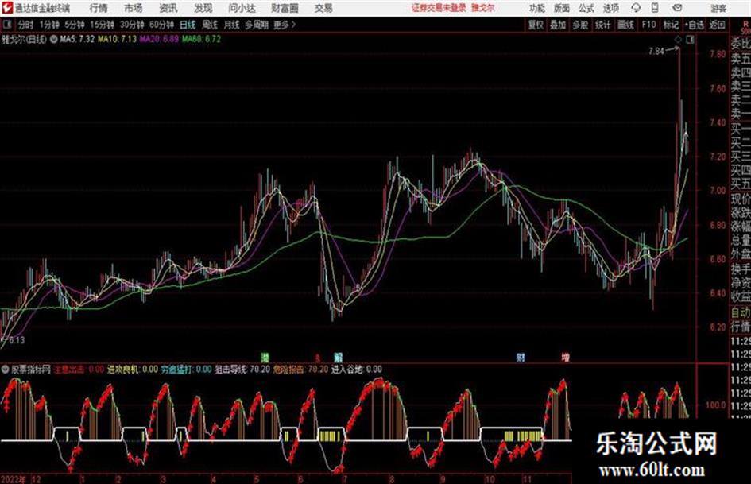This screenshot has height=484, width=751.
Task: Click the MA10: 7.13 indicator value
Action: pyautogui.click(x=117, y=39)
